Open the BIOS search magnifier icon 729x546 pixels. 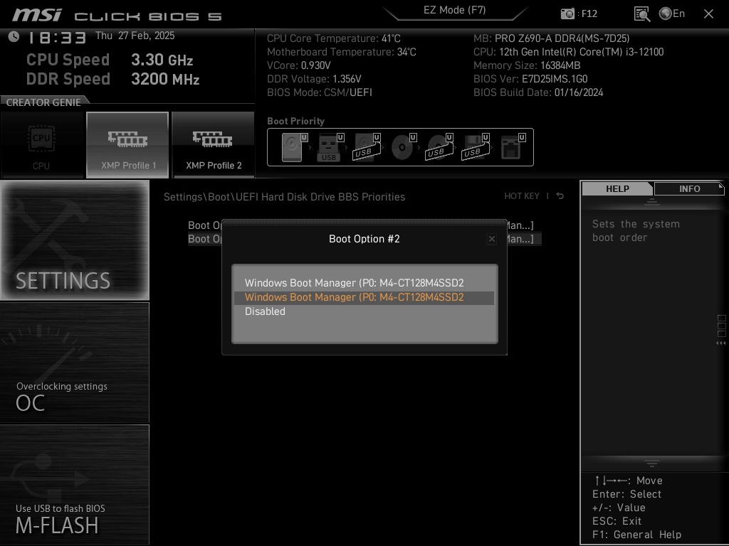pyautogui.click(x=641, y=14)
